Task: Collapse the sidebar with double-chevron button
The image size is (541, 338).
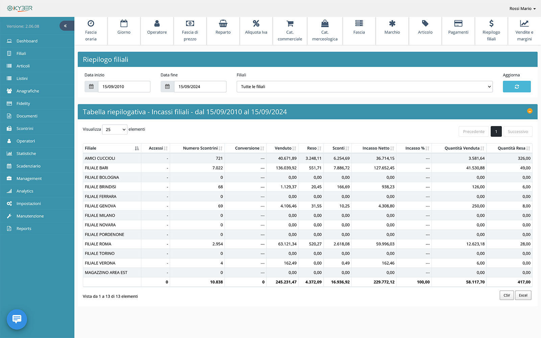Action: pyautogui.click(x=67, y=26)
